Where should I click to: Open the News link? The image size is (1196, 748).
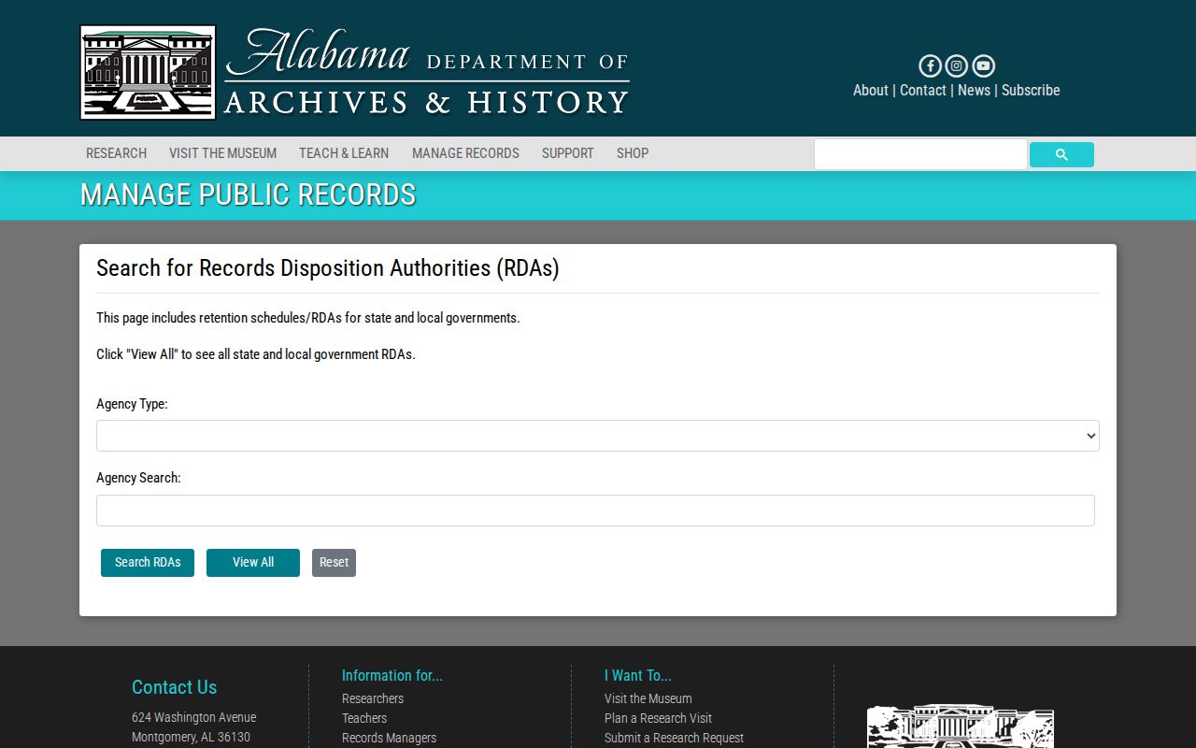[974, 91]
